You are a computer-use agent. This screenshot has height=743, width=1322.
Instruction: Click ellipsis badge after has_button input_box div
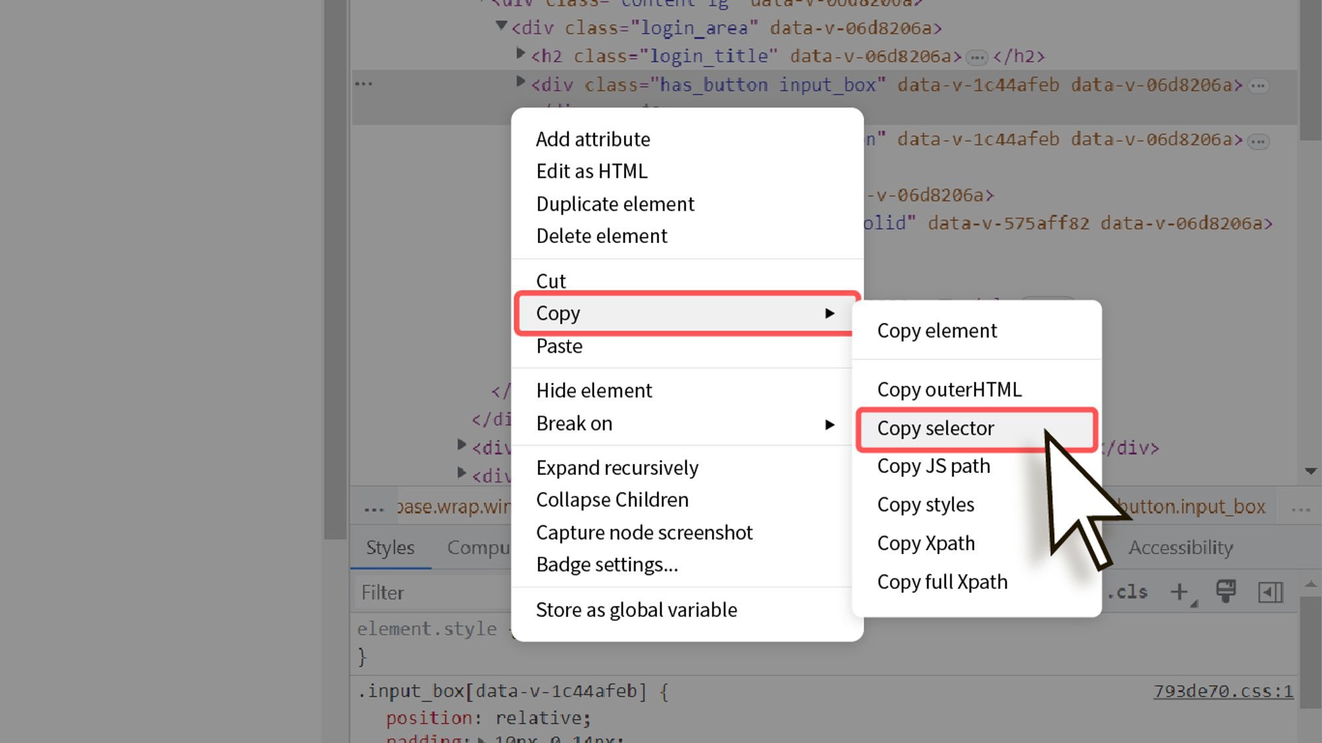pyautogui.click(x=1259, y=86)
